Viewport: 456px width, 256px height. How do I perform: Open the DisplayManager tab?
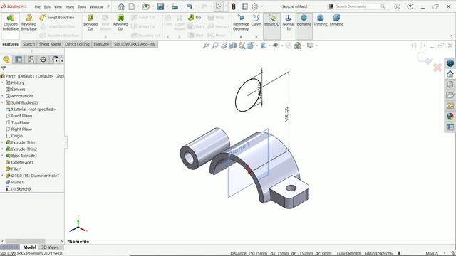[56, 60]
